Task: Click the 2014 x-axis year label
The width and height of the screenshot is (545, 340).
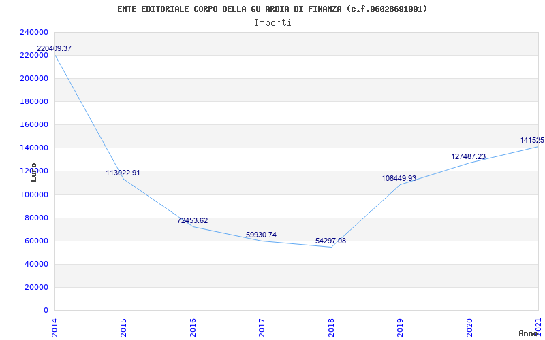Action: 54,327
